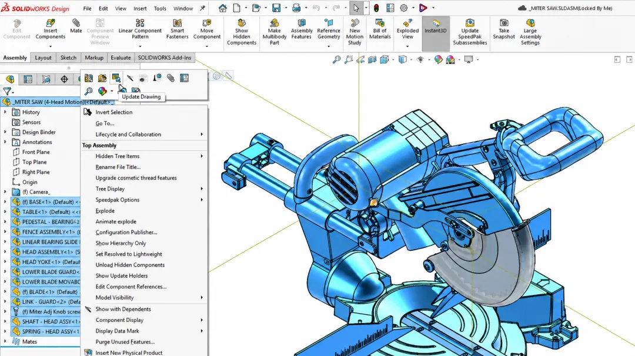Expand the History tree node
The width and height of the screenshot is (635, 356).
click(5, 112)
